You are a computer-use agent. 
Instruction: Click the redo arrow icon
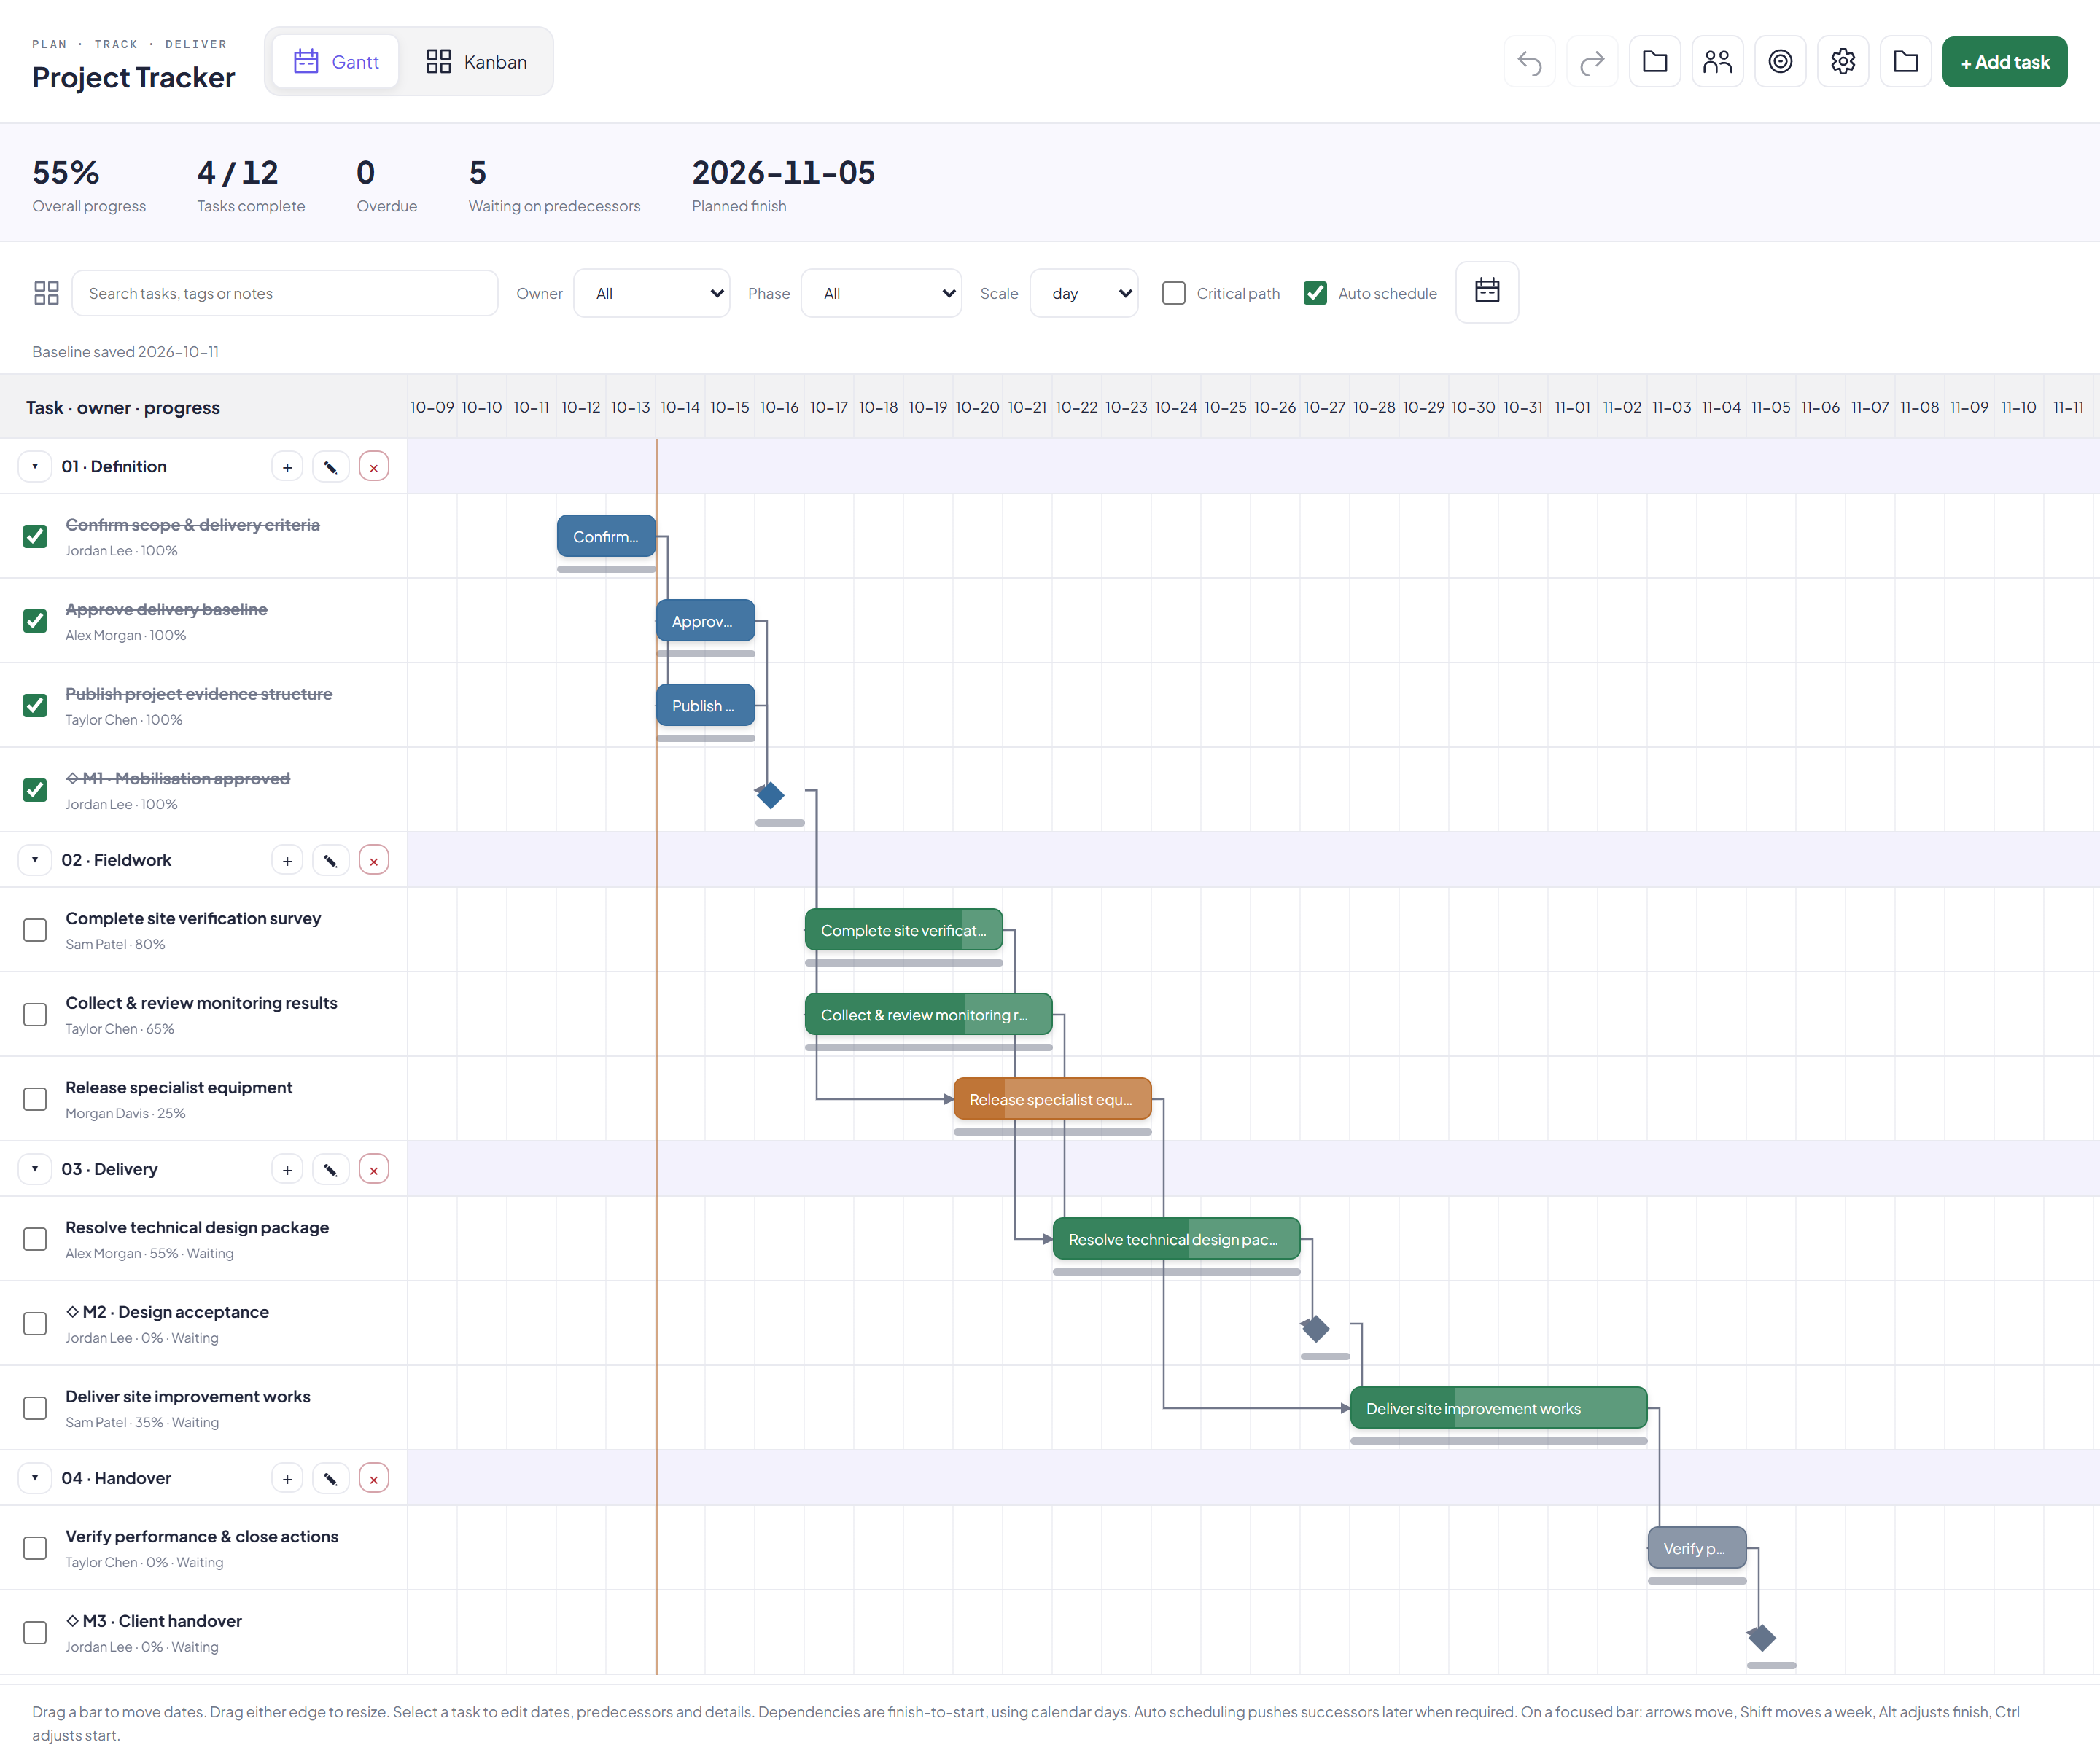coord(1592,62)
